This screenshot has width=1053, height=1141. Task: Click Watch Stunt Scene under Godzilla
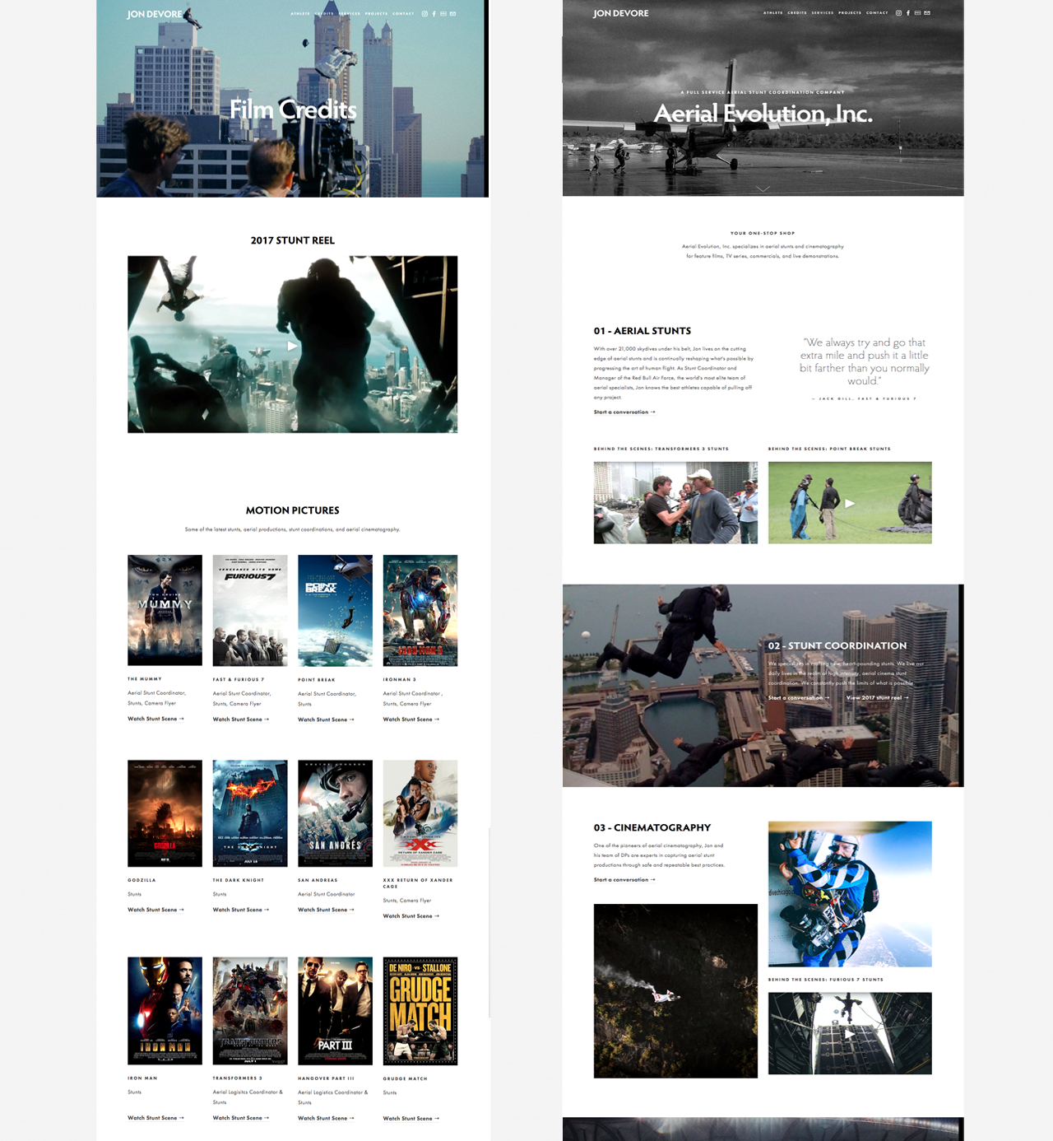[x=155, y=910]
